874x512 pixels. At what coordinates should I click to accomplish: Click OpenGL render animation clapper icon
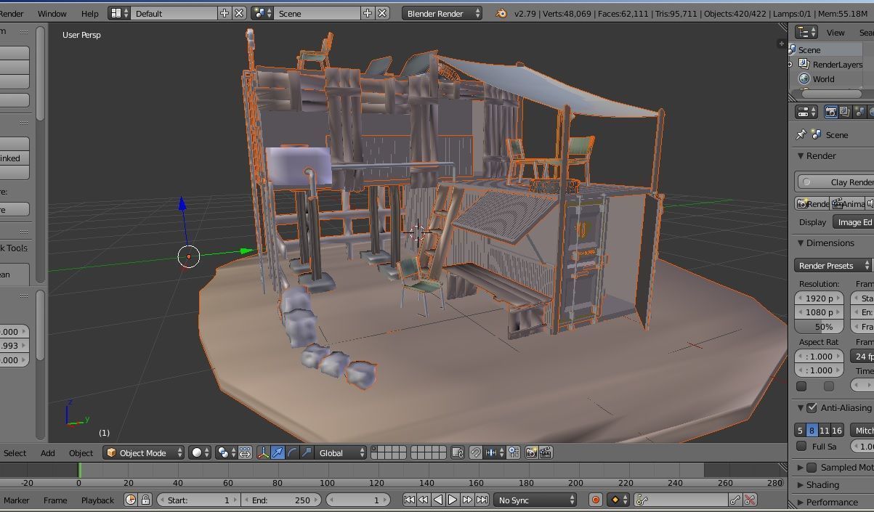click(x=546, y=452)
